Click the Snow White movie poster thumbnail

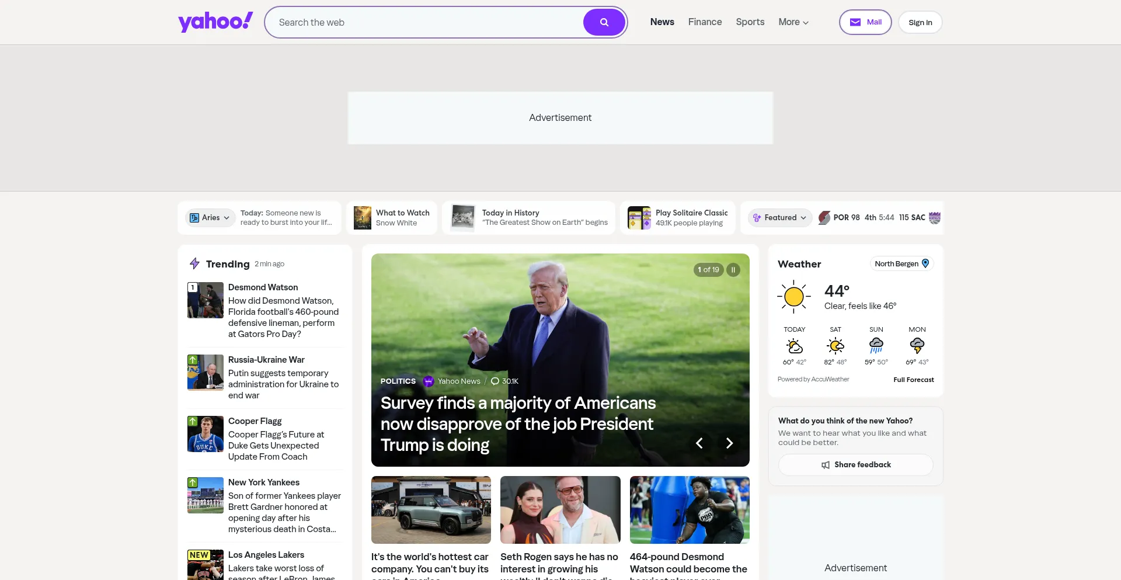[363, 218]
